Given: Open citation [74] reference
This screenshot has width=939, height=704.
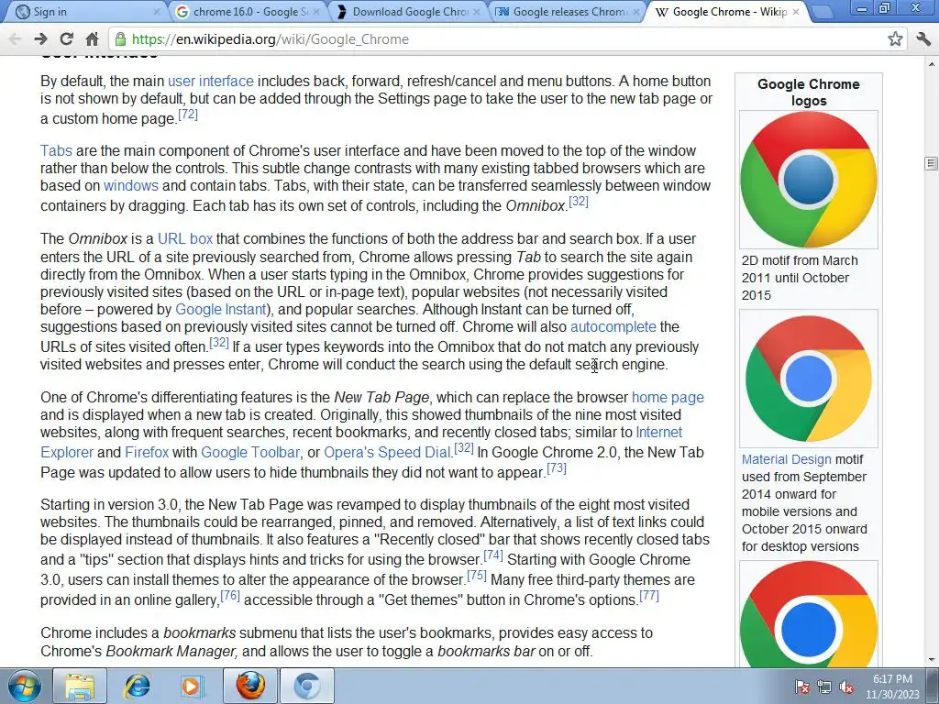Looking at the screenshot, I should 492,555.
